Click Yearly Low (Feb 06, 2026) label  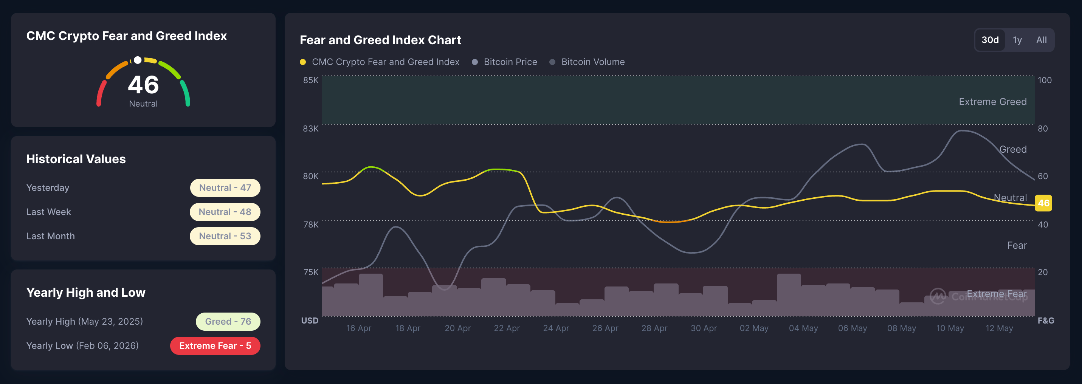pos(82,346)
